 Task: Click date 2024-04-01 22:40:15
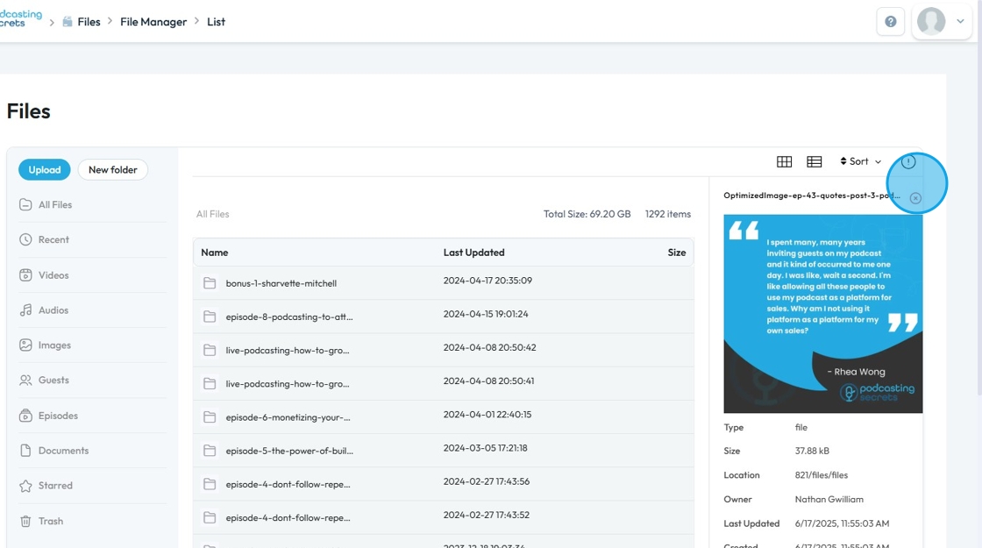[487, 415]
